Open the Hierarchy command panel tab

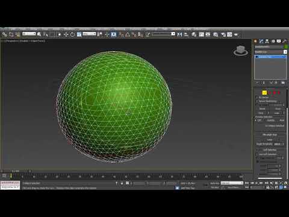(267, 41)
